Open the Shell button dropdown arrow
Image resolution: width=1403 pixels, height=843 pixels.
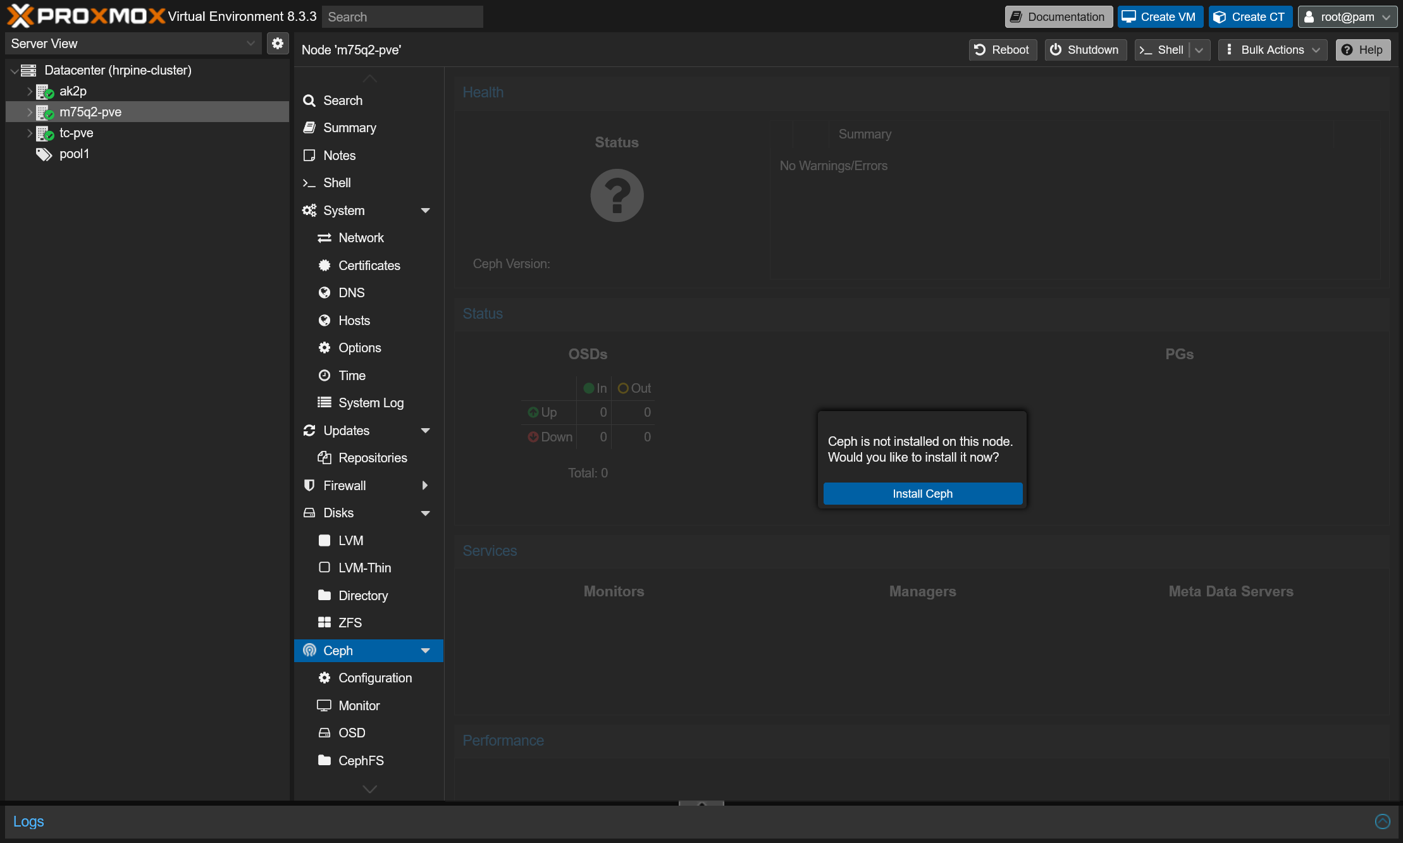[x=1199, y=50]
